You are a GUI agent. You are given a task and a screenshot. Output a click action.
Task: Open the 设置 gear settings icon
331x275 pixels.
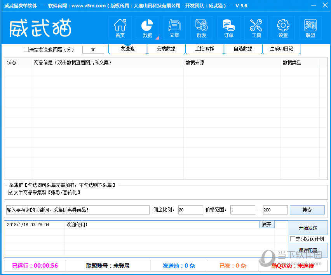[283, 28]
